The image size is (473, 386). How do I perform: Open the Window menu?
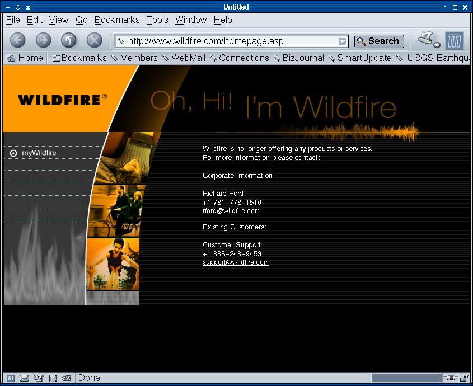click(191, 20)
